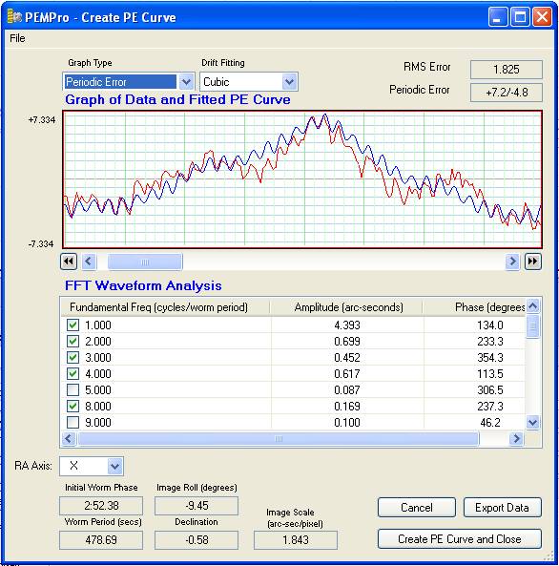Click amplitude value 0.699
The height and width of the screenshot is (566, 559).
(347, 342)
